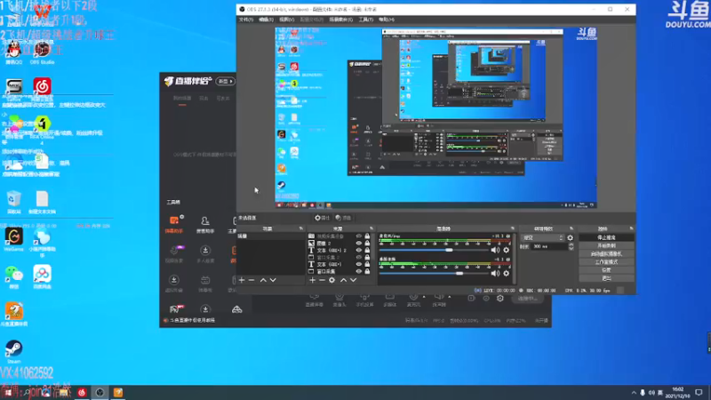Open 麦克风/Aux audio settings gear
The height and width of the screenshot is (400, 711).
pyautogui.click(x=507, y=250)
